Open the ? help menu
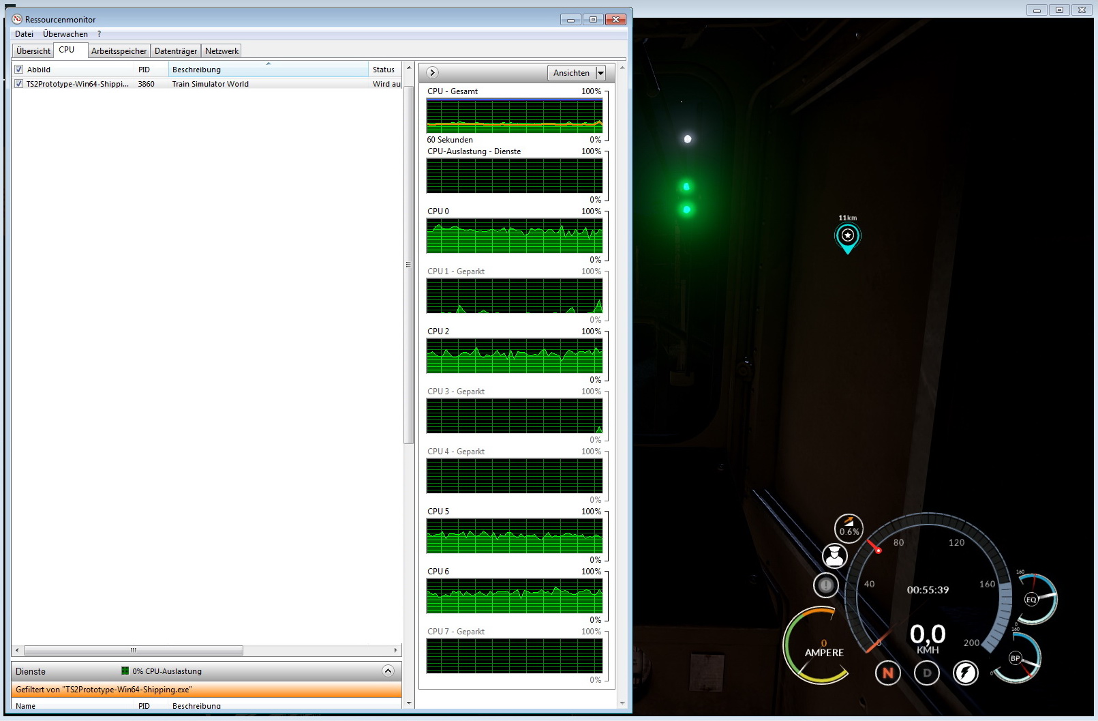The height and width of the screenshot is (721, 1098). (x=99, y=34)
